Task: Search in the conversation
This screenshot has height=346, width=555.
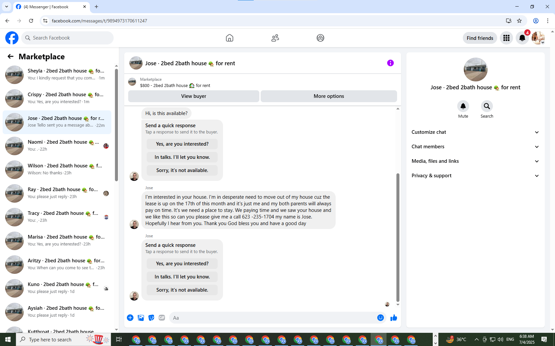Action: [487, 106]
